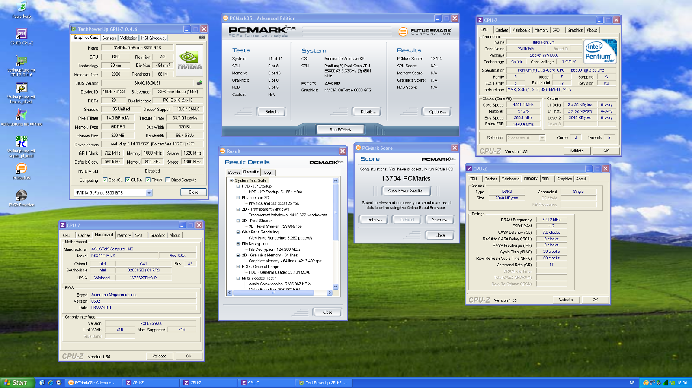Click the Options button under Results
The image size is (692, 388).
437,112
